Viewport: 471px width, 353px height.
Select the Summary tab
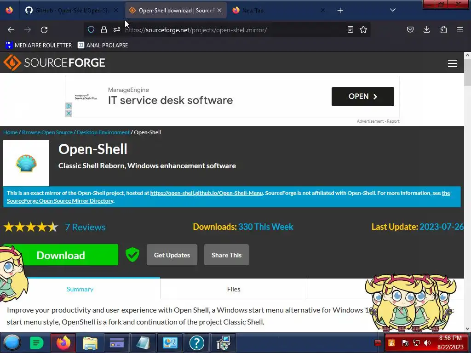[80, 289]
